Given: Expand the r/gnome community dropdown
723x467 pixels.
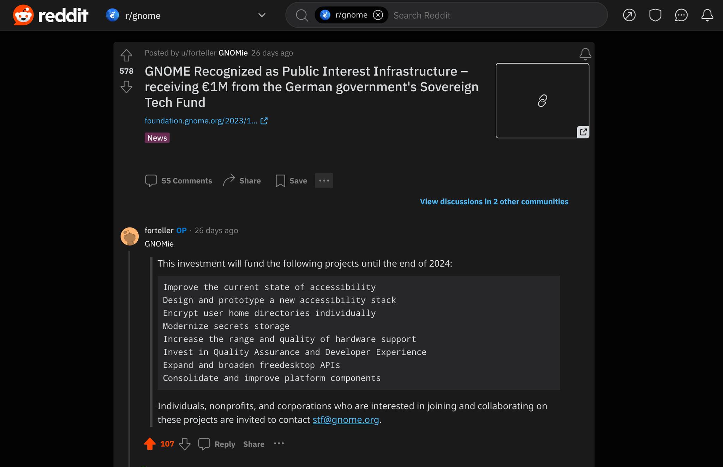Looking at the screenshot, I should 262,15.
